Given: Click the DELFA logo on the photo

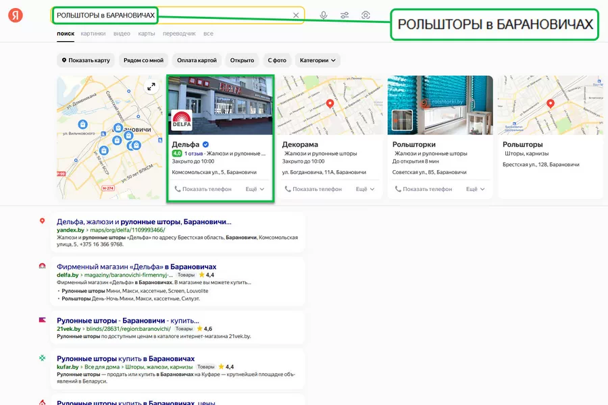Looking at the screenshot, I should (x=182, y=121).
